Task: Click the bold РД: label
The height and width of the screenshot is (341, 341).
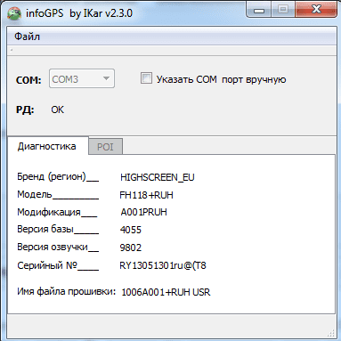Action: 25,110
